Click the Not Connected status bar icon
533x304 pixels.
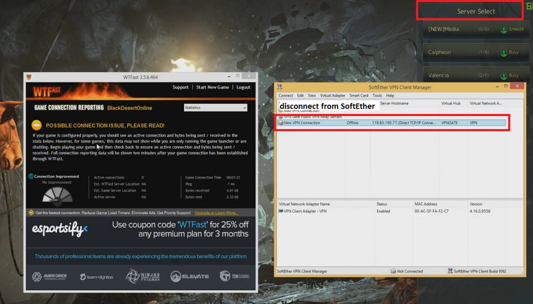click(394, 271)
